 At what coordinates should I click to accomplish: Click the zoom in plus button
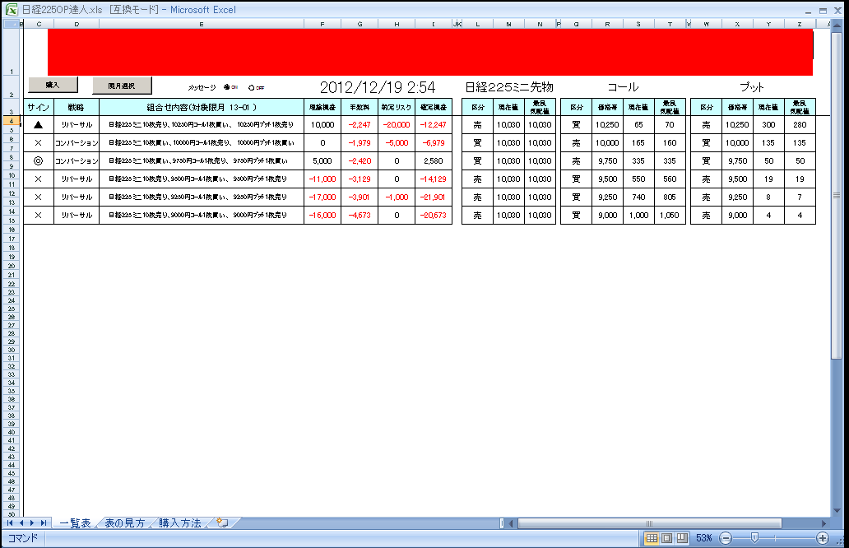tap(823, 538)
